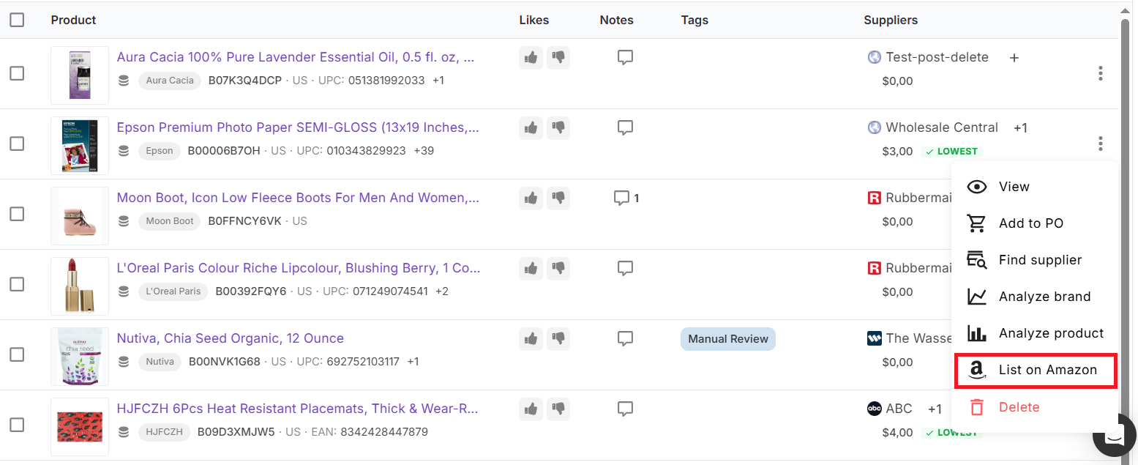Viewport: 1138px width, 465px height.
Task: Check the Epson Photo Paper row
Action: point(17,144)
